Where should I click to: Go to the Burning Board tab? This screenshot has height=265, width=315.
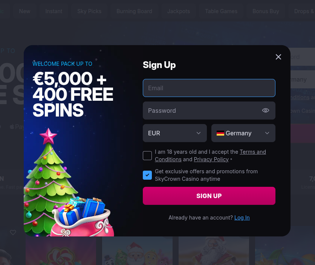point(134,11)
